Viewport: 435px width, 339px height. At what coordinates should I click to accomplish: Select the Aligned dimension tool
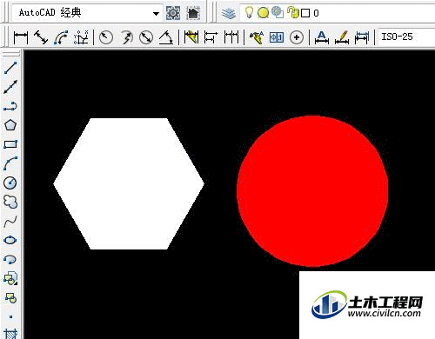coord(41,37)
